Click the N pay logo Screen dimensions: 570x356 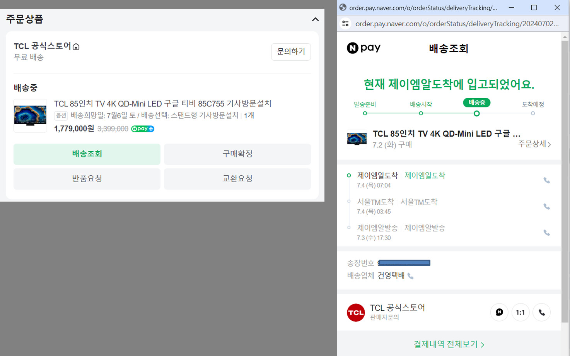click(364, 48)
